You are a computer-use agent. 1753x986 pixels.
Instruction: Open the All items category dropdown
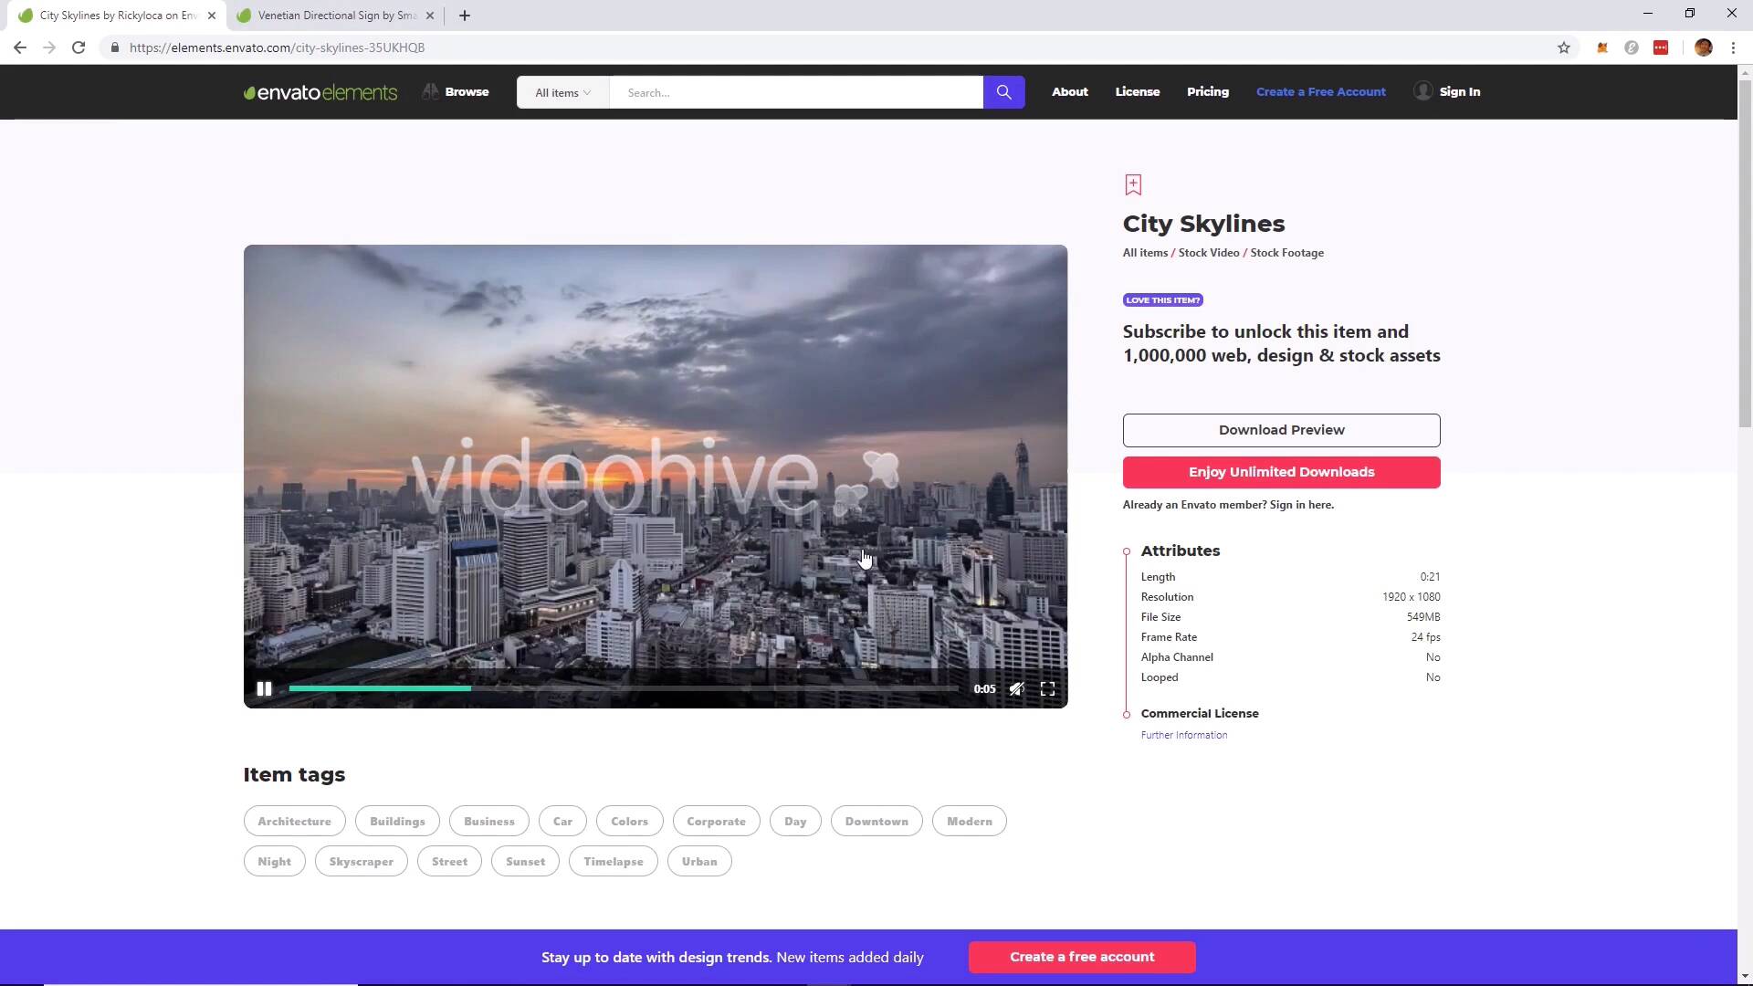pyautogui.click(x=562, y=92)
